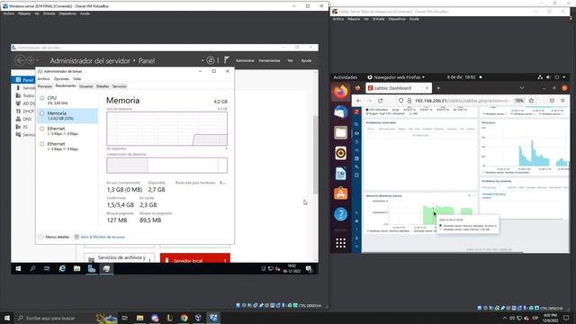Image resolution: width=576 pixels, height=324 pixels.
Task: Open host File Explorer taskbar icon
Action: point(140,318)
